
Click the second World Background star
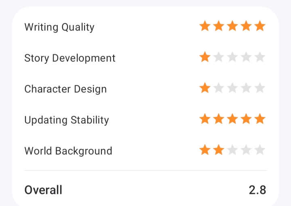[219, 150]
